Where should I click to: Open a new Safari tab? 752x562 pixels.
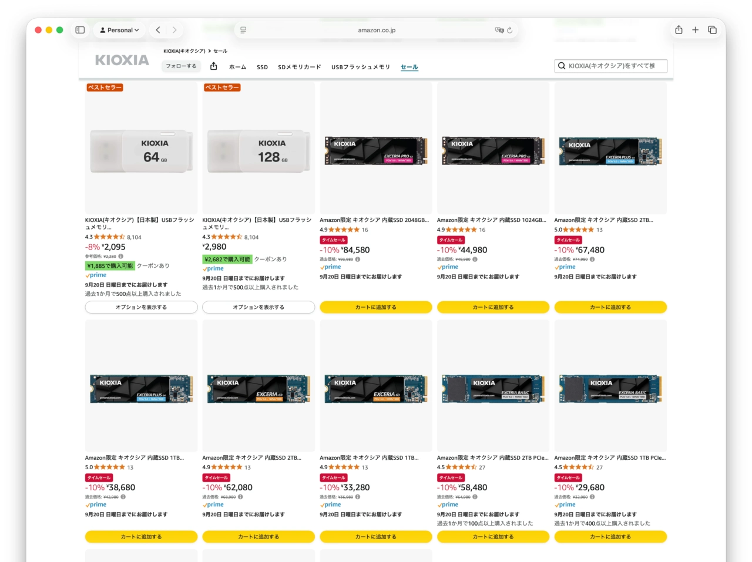click(696, 30)
